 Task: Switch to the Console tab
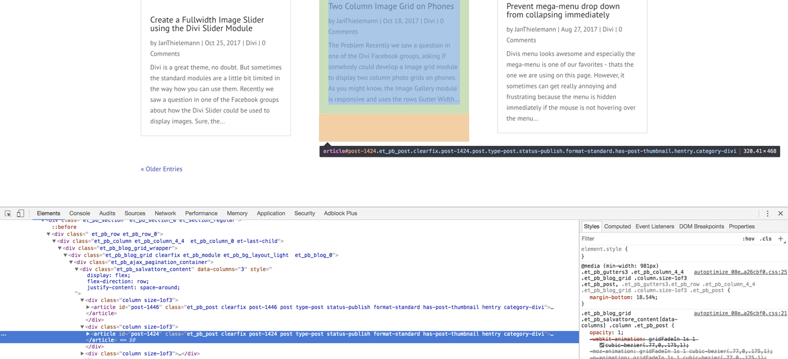click(79, 214)
